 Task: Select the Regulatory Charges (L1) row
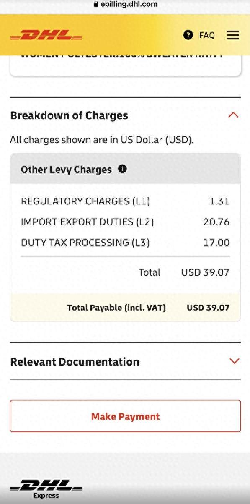click(x=125, y=201)
